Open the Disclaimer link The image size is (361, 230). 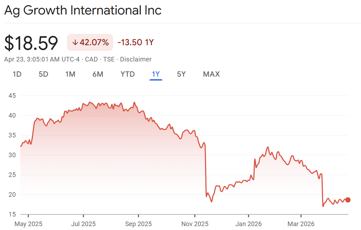point(136,59)
